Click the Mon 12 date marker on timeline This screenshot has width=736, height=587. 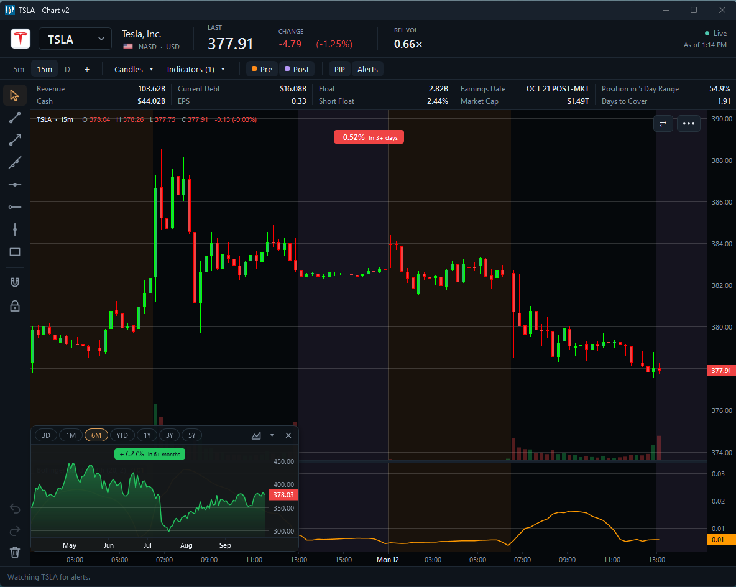click(388, 559)
